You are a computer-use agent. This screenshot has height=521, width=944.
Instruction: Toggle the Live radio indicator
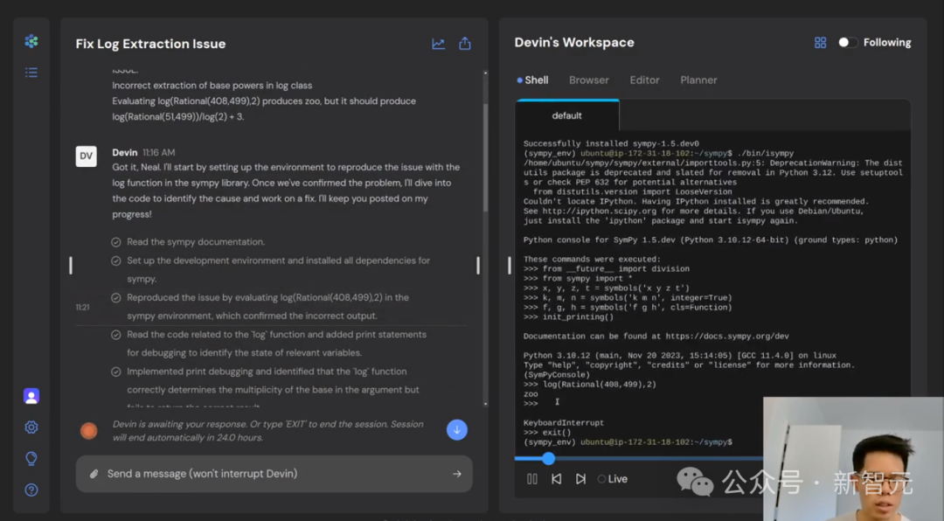pyautogui.click(x=601, y=479)
